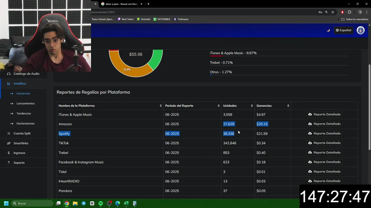371x208 pixels.
Task: Click the $55.98 donut chart total
Action: (x=136, y=54)
